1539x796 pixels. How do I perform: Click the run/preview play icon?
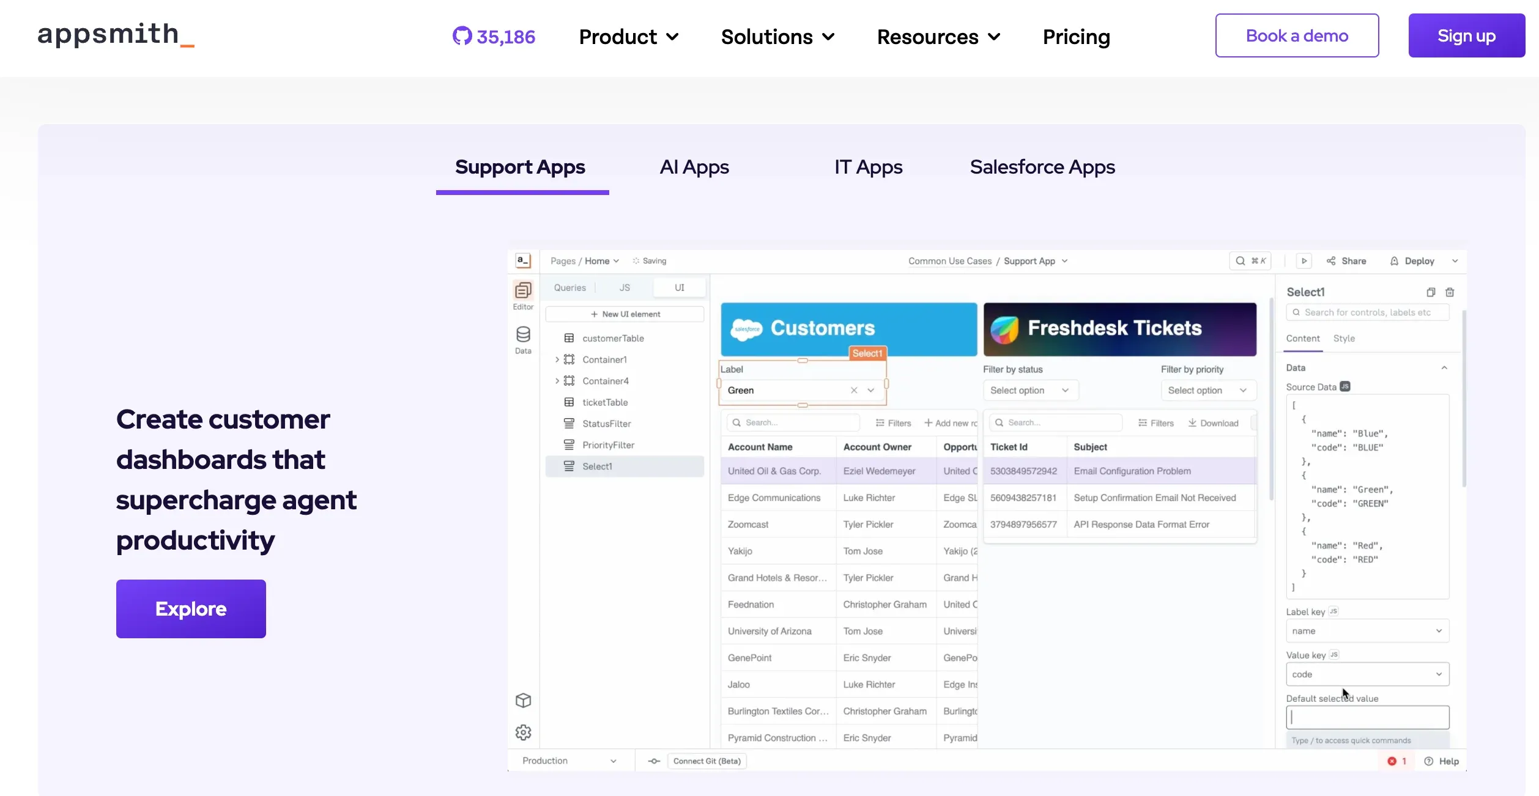coord(1304,261)
